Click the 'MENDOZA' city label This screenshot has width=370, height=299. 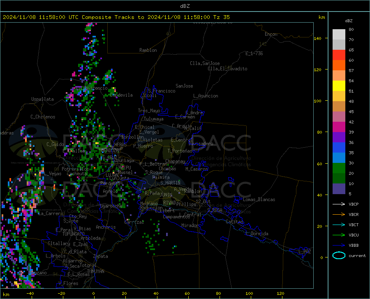pos(110,151)
